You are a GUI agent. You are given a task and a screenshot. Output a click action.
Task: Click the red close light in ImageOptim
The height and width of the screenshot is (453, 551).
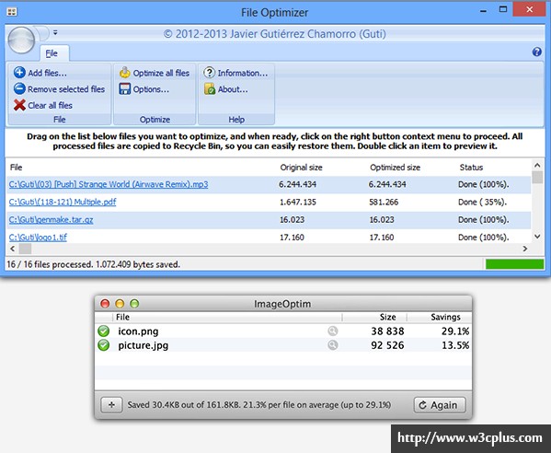click(105, 304)
